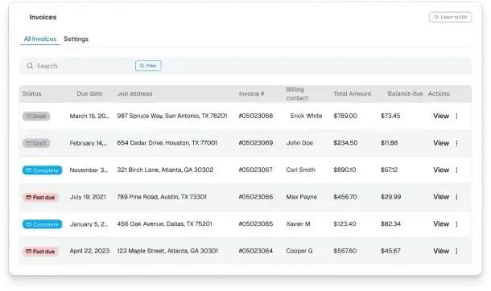
Task: Click the April 22, 2023 due date
Action: (89, 251)
